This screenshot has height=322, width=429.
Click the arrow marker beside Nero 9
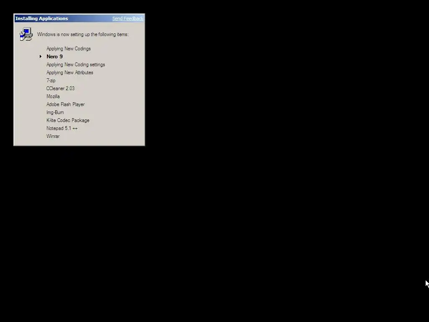click(41, 57)
